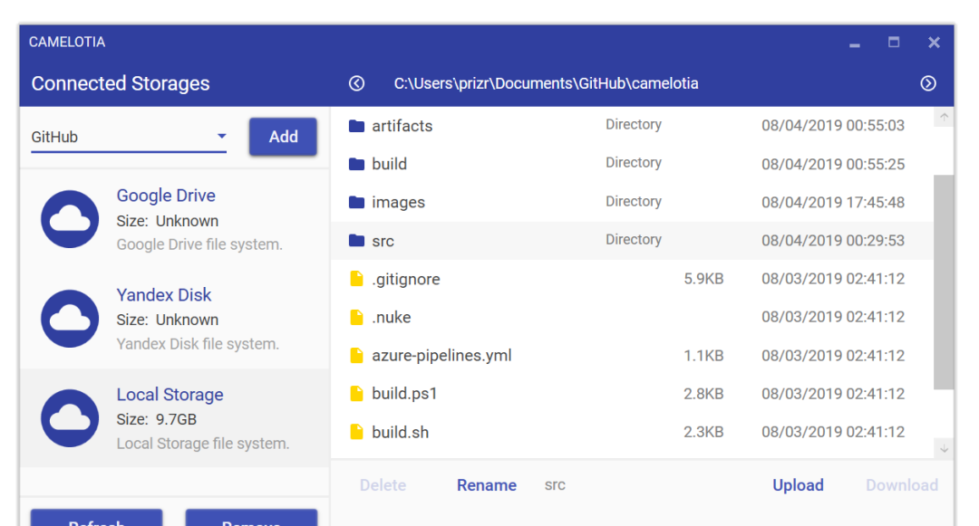Maximize the Camelotia window
Screen dimensions: 979x526
tap(894, 43)
